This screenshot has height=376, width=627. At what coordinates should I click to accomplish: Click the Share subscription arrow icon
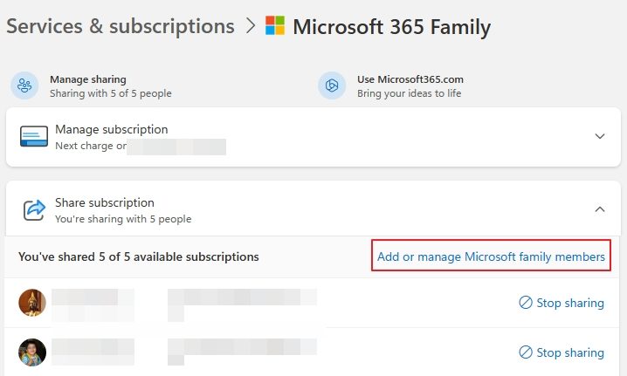(x=34, y=210)
